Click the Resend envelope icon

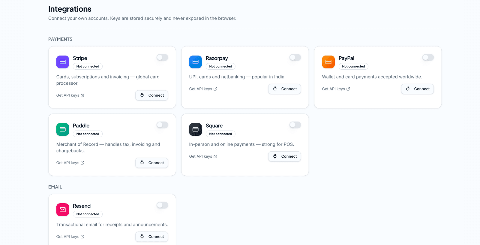coord(62,210)
